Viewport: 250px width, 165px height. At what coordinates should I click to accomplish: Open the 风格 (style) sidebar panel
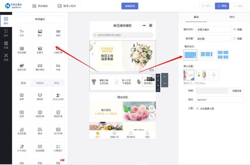pos(6,57)
